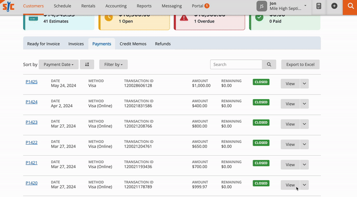357x197 pixels.
Task: Expand the Jon account dropdown arrow
Action: 305,6
